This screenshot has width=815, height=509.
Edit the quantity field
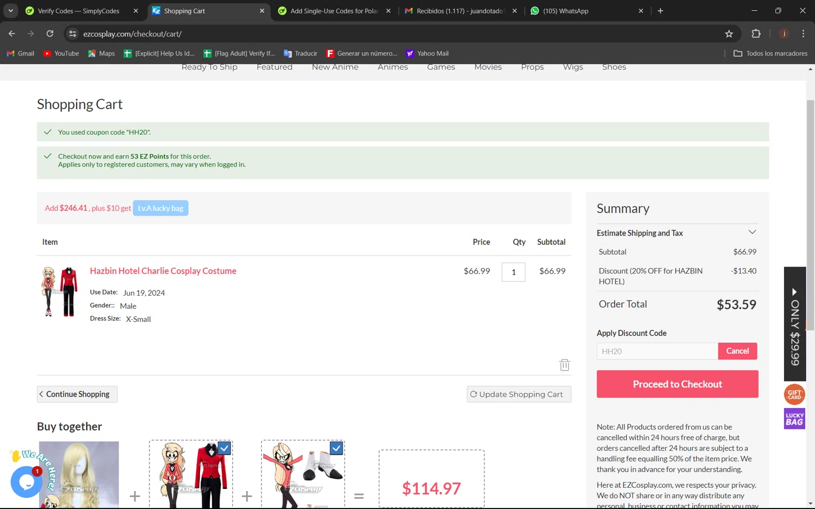pos(513,272)
